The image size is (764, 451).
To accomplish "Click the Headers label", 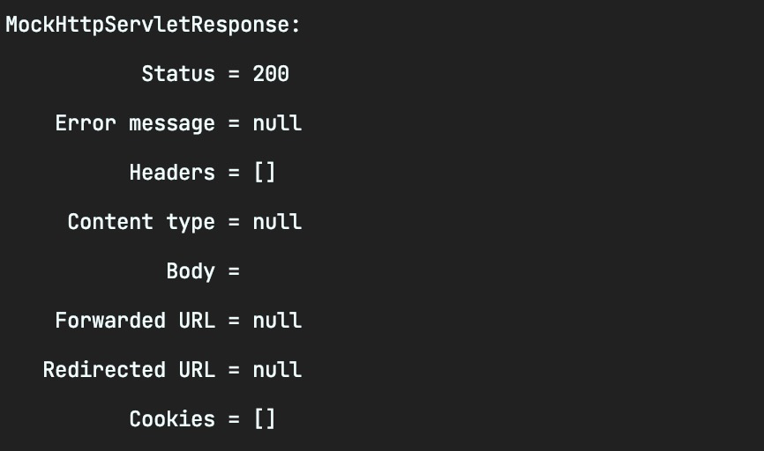I will (172, 173).
